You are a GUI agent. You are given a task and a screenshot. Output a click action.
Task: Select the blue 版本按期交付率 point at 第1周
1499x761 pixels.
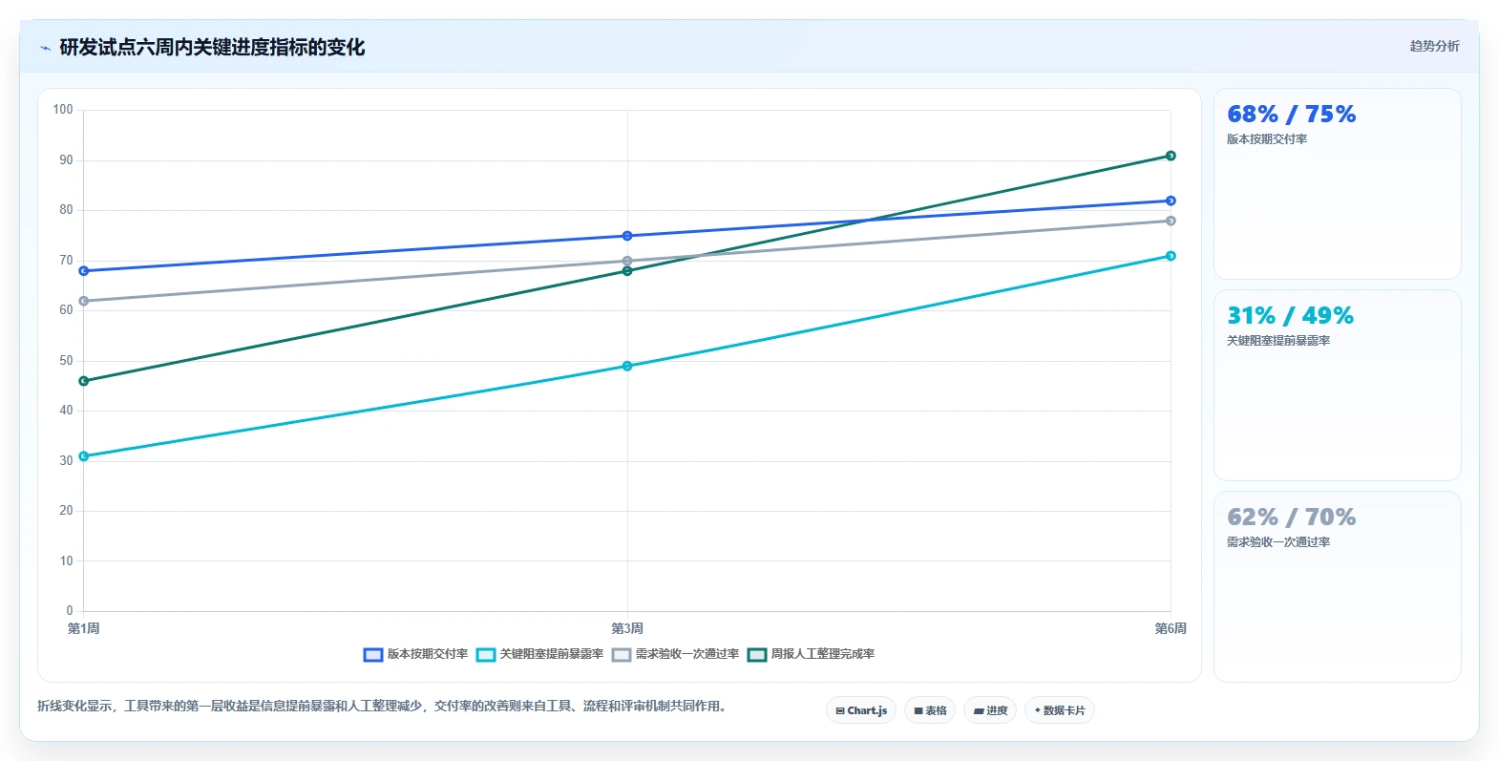84,271
